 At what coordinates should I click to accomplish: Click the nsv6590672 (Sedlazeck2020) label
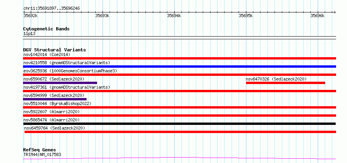(x=54, y=79)
